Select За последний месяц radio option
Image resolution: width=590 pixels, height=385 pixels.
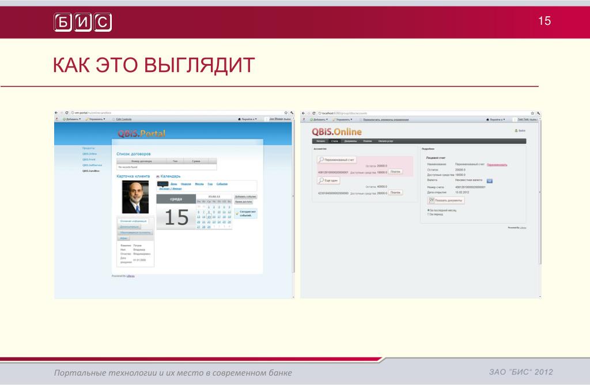(428, 210)
